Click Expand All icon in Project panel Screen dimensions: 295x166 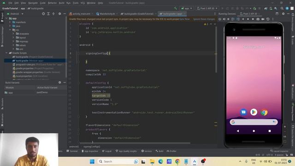(x=48, y=14)
